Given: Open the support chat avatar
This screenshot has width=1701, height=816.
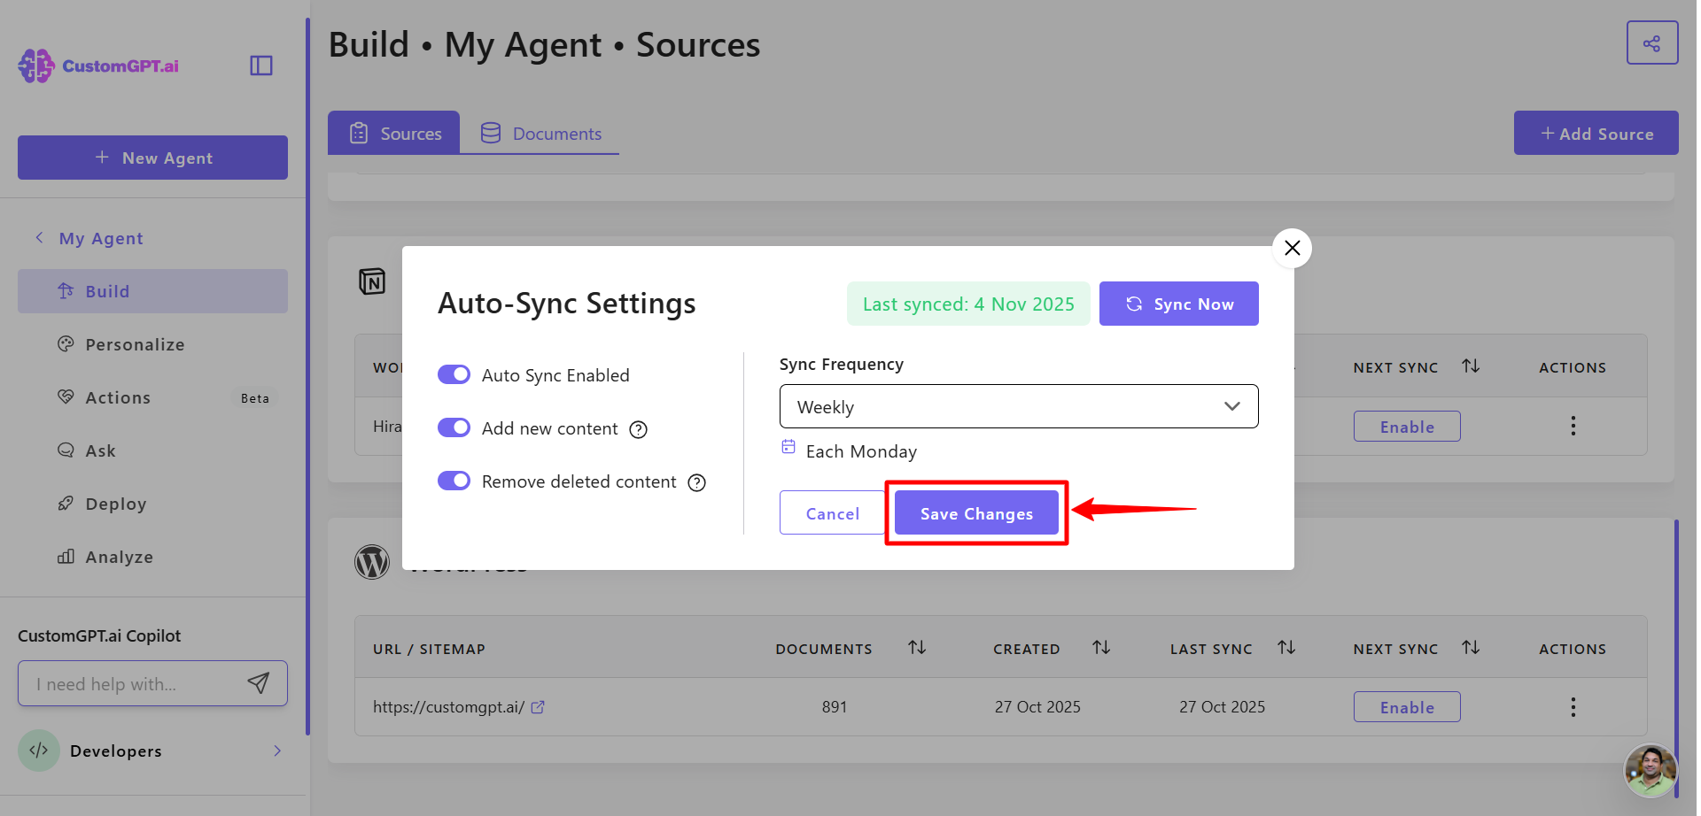Looking at the screenshot, I should click(x=1651, y=770).
